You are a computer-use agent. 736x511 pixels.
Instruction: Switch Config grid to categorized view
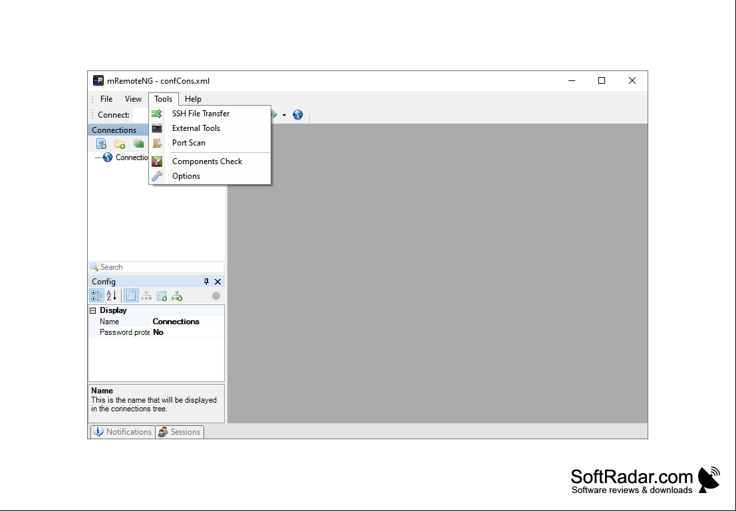pos(96,296)
